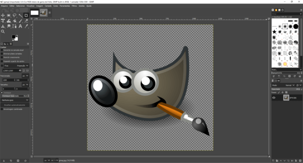Viewport: 303px width, 163px height.
Task: Select the Text tool
Action: 20,26
